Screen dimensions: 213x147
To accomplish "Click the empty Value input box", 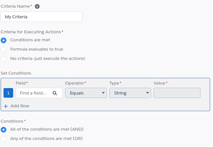I will [177, 93].
